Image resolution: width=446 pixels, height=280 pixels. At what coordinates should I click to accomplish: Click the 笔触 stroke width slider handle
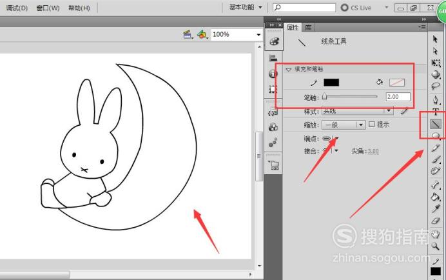click(x=325, y=97)
